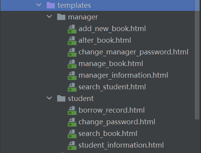Screen dimensions: 201x153
Task: Collapse the manager folder chevron
Action: [49, 17]
